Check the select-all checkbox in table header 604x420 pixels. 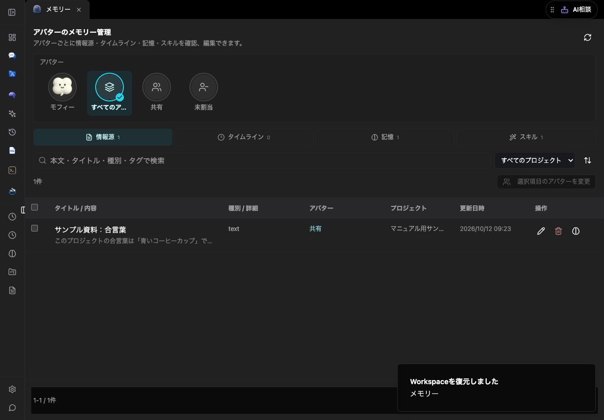tap(35, 207)
